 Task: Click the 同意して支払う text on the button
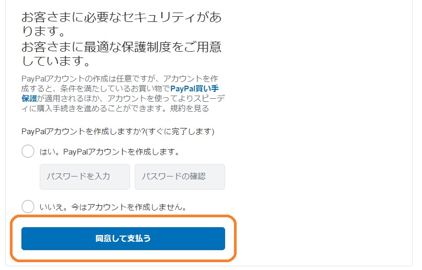pos(123,239)
